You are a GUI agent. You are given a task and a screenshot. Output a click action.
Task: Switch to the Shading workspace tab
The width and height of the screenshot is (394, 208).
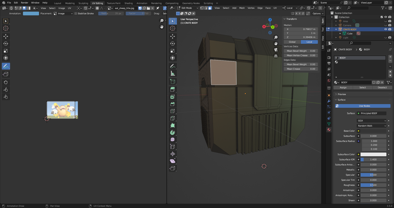[x=128, y=3]
